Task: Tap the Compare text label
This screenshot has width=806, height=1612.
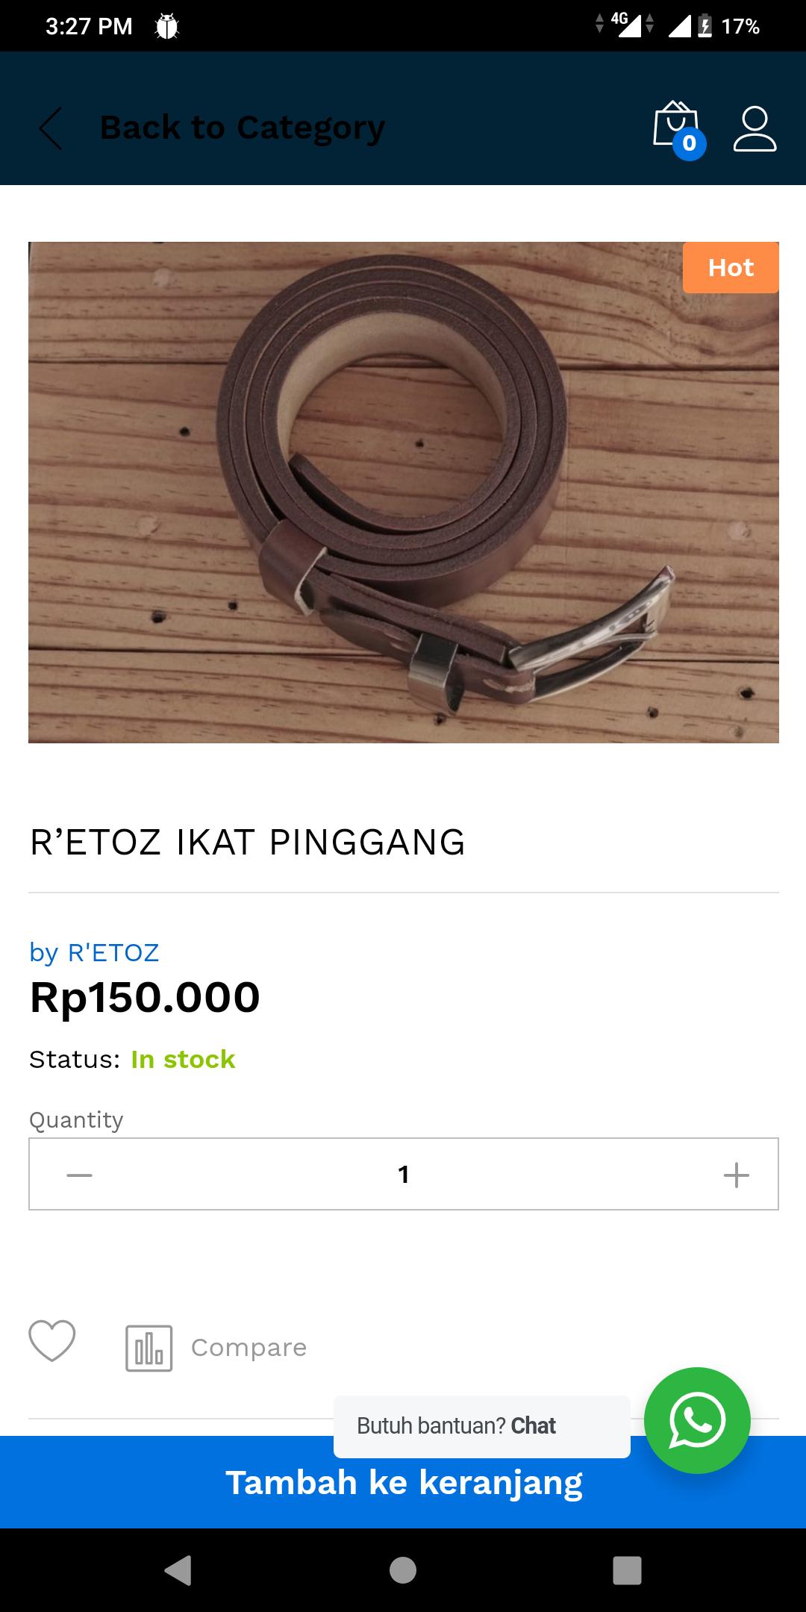Action: coord(249,1348)
